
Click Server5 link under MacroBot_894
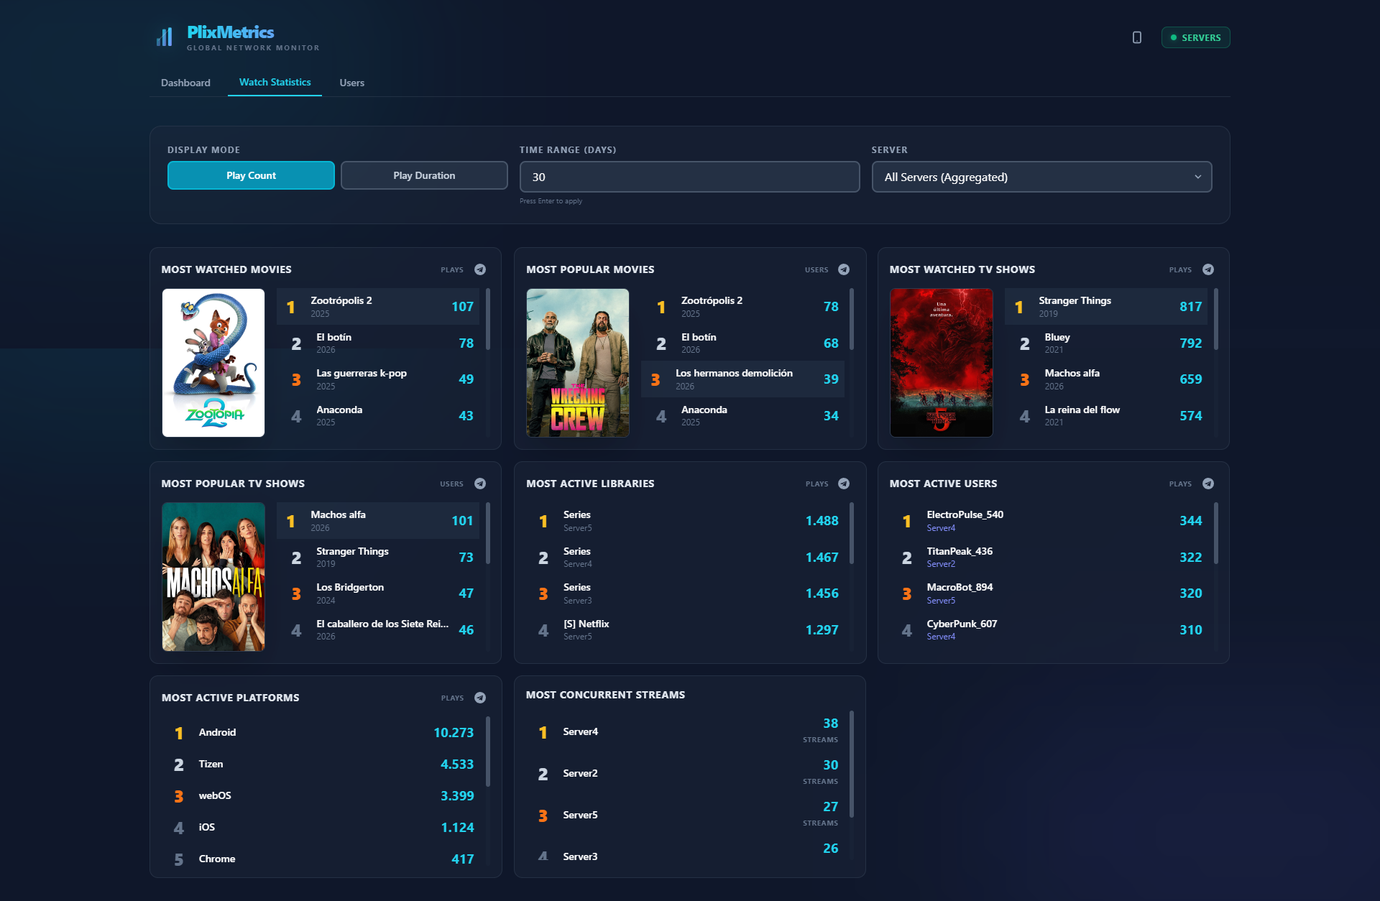coord(941,601)
